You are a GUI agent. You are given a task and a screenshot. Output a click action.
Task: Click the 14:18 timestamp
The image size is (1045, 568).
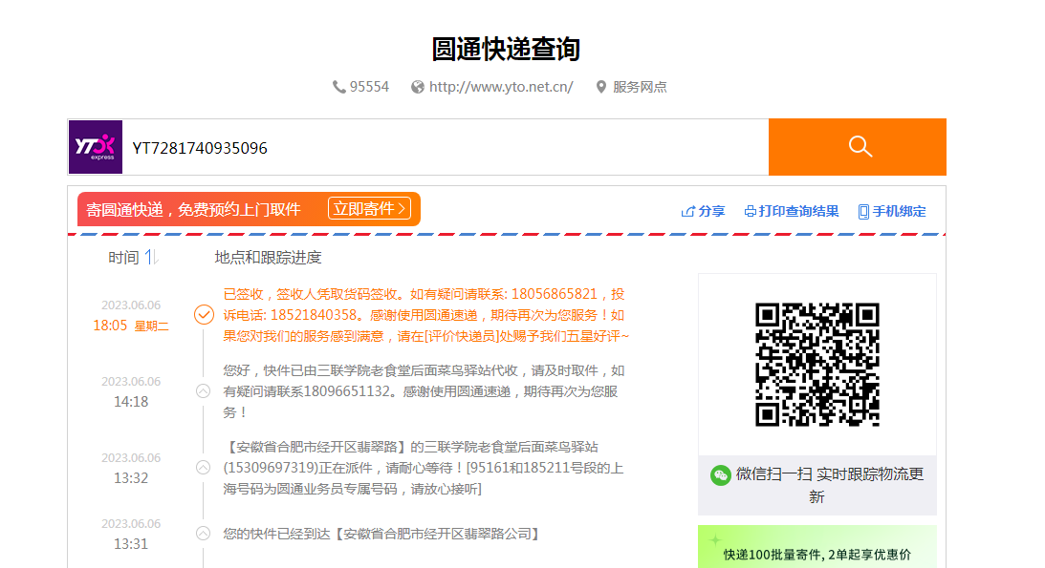131,402
